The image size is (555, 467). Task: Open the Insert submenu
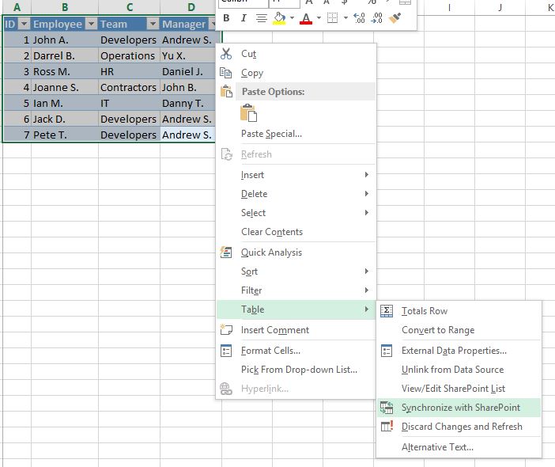tap(252, 175)
